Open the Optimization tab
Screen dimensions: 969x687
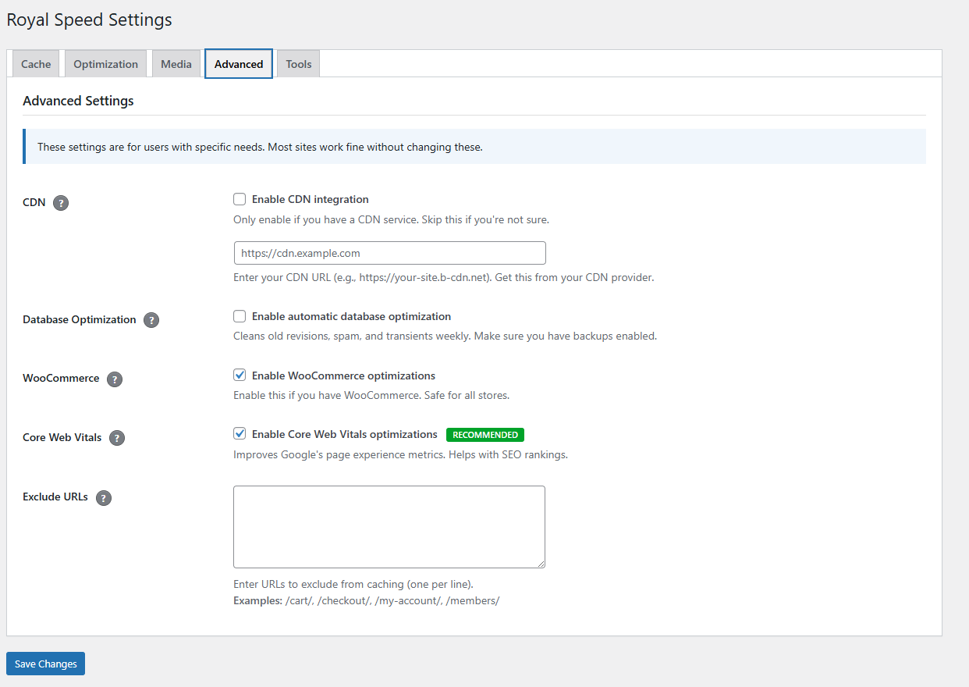(x=105, y=63)
